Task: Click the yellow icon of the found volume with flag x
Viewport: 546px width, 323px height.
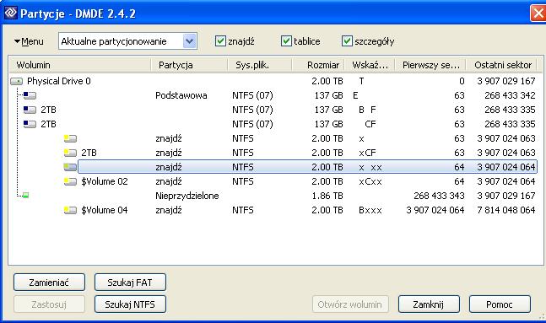Action: click(x=70, y=138)
